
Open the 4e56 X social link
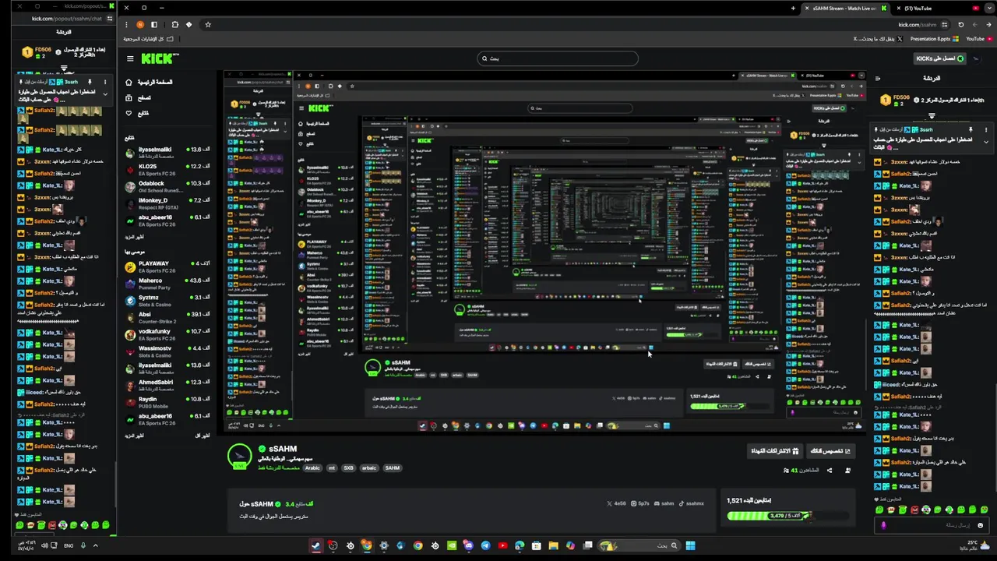point(615,503)
